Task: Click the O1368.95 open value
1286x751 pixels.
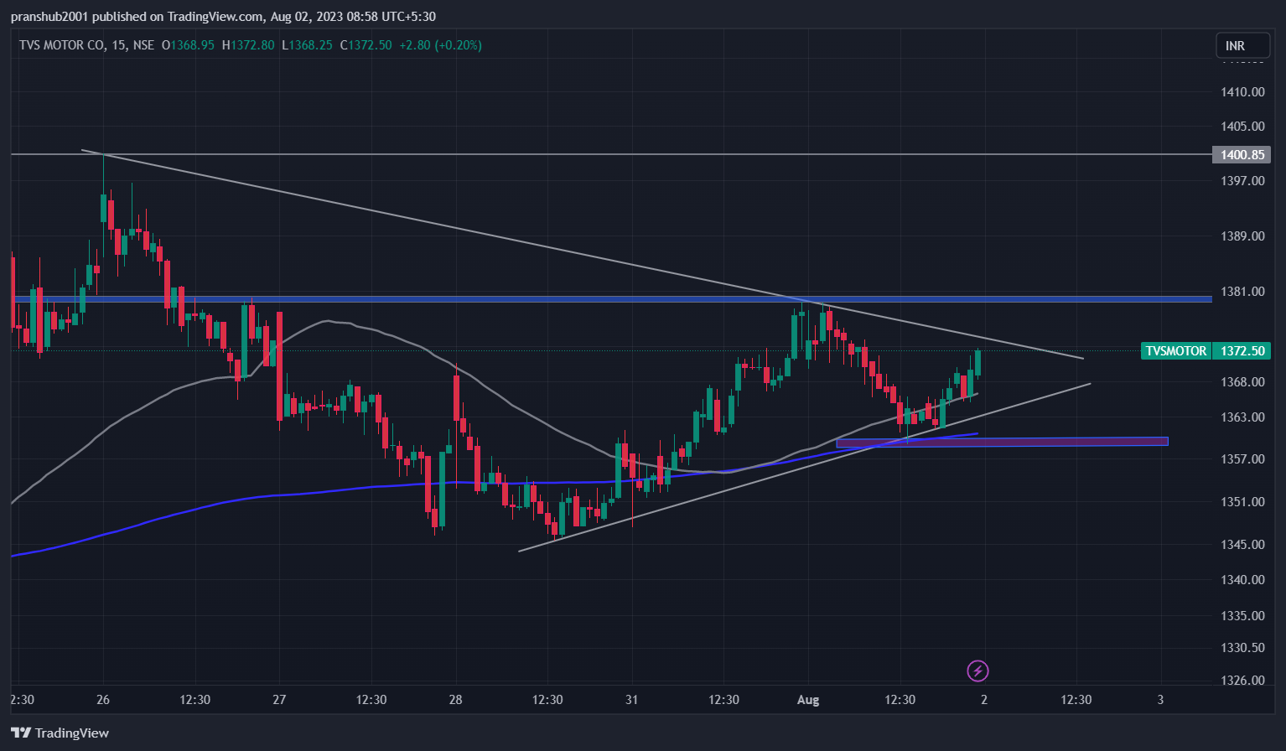Action: pyautogui.click(x=188, y=45)
